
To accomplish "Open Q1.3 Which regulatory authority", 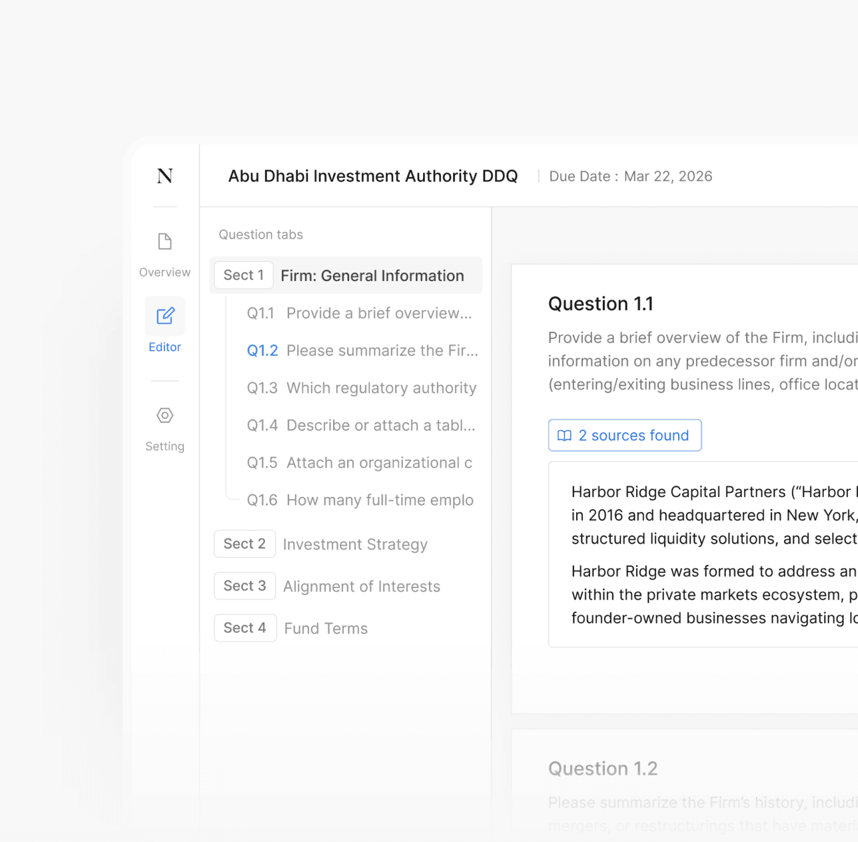I will point(362,388).
